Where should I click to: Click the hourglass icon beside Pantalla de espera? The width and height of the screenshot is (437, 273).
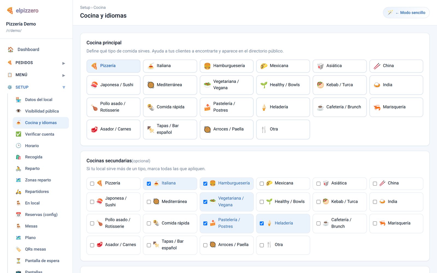coord(19,261)
